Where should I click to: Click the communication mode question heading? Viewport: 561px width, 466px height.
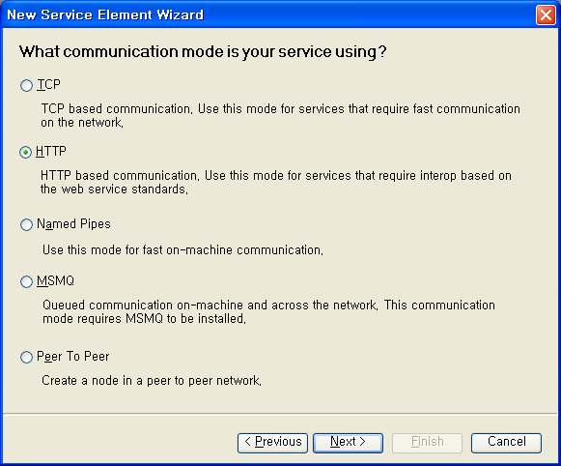click(x=203, y=52)
